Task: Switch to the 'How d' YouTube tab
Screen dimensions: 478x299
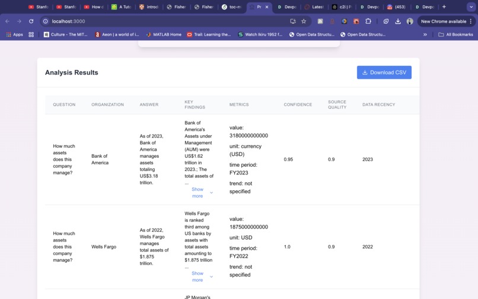Action: coord(94,7)
